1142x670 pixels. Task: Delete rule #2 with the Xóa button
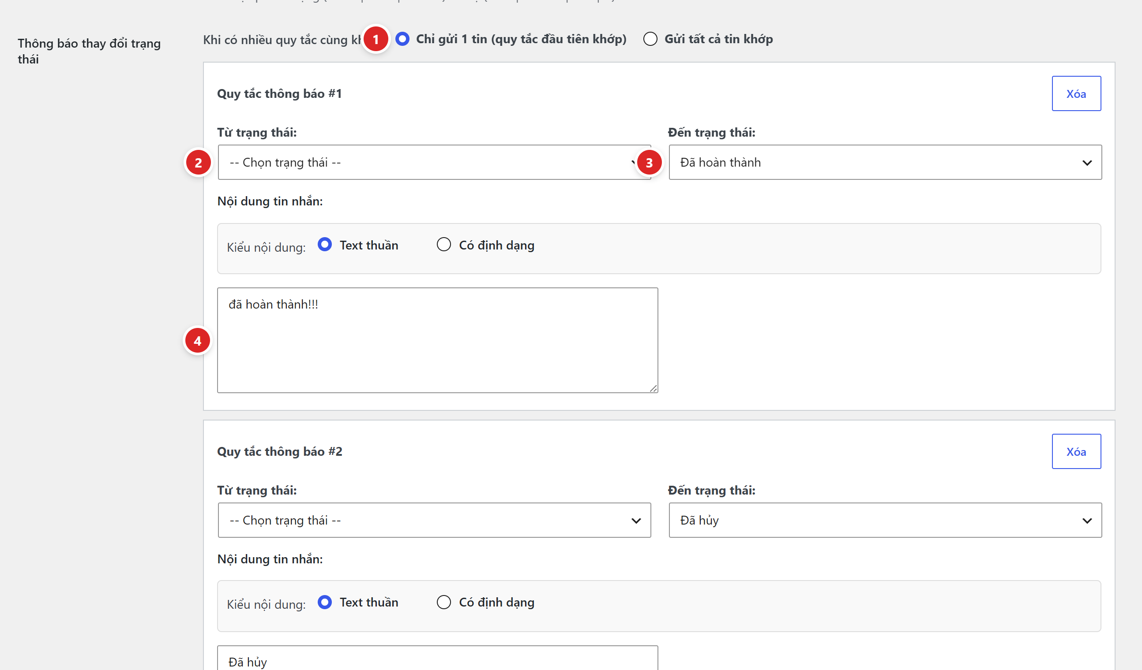tap(1076, 451)
